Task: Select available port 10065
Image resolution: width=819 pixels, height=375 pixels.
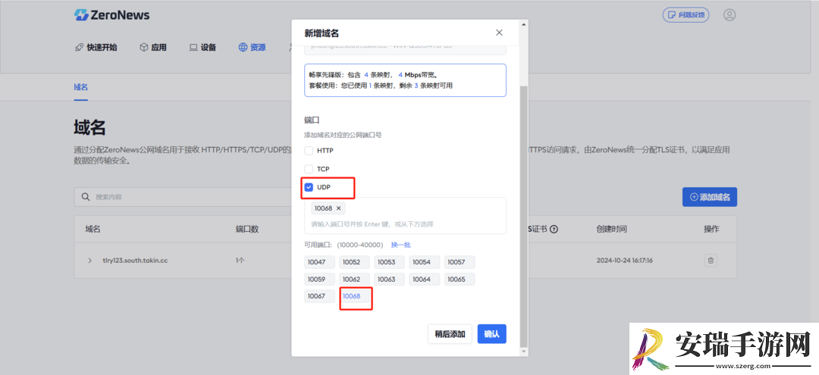Action: click(460, 279)
